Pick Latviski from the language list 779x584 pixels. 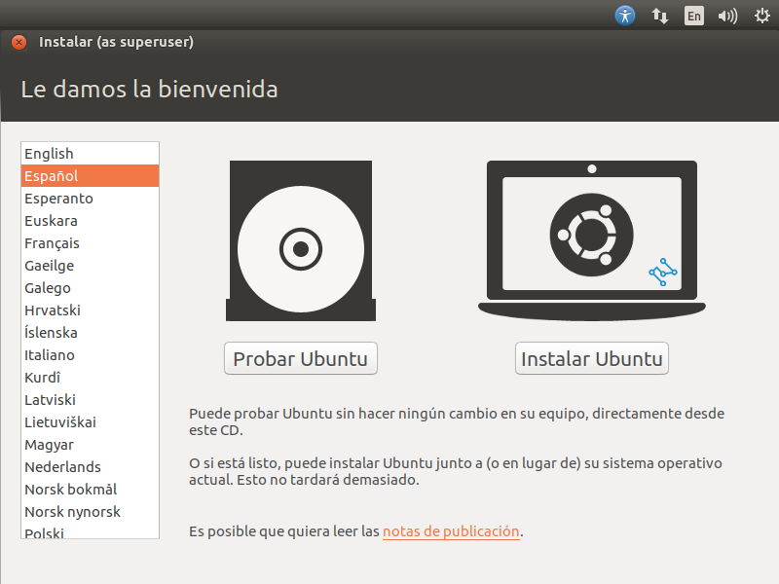(90, 399)
